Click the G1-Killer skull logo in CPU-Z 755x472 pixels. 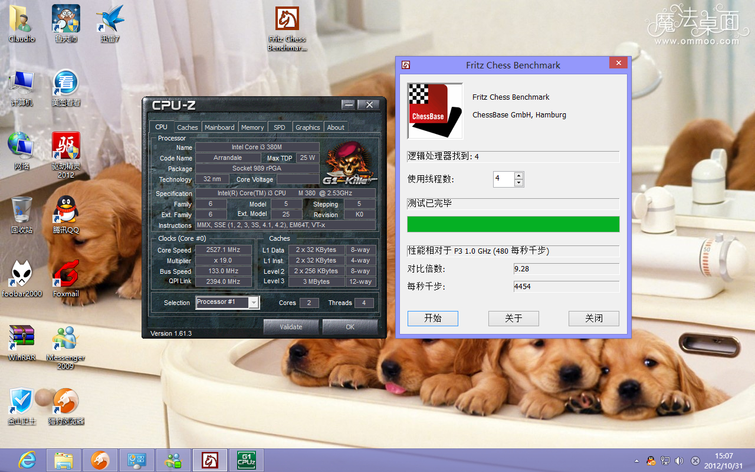[349, 163]
